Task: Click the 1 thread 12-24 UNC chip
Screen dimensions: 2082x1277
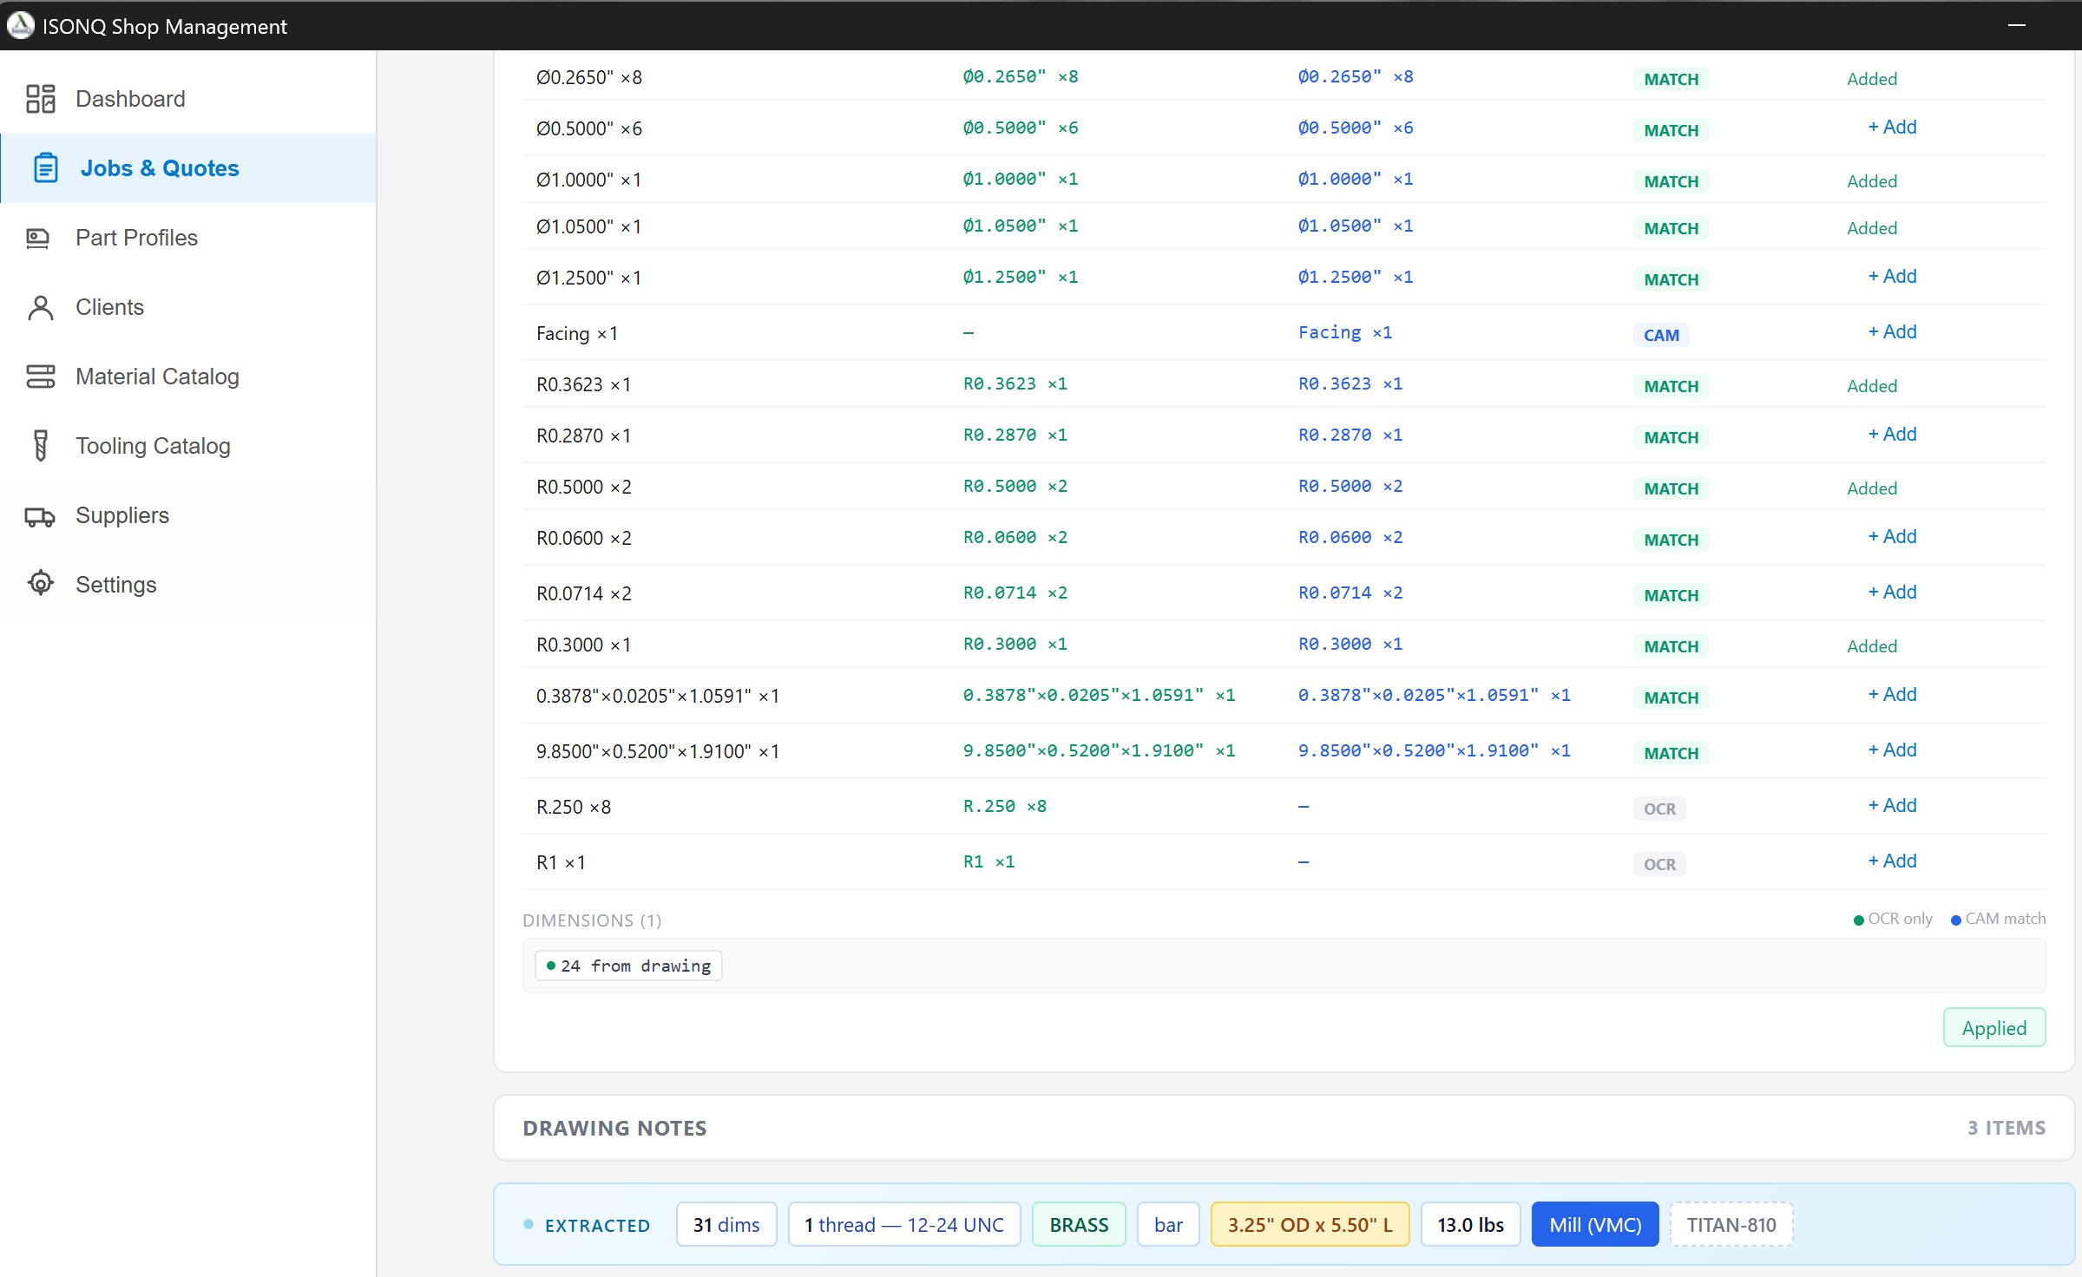Action: (x=904, y=1225)
